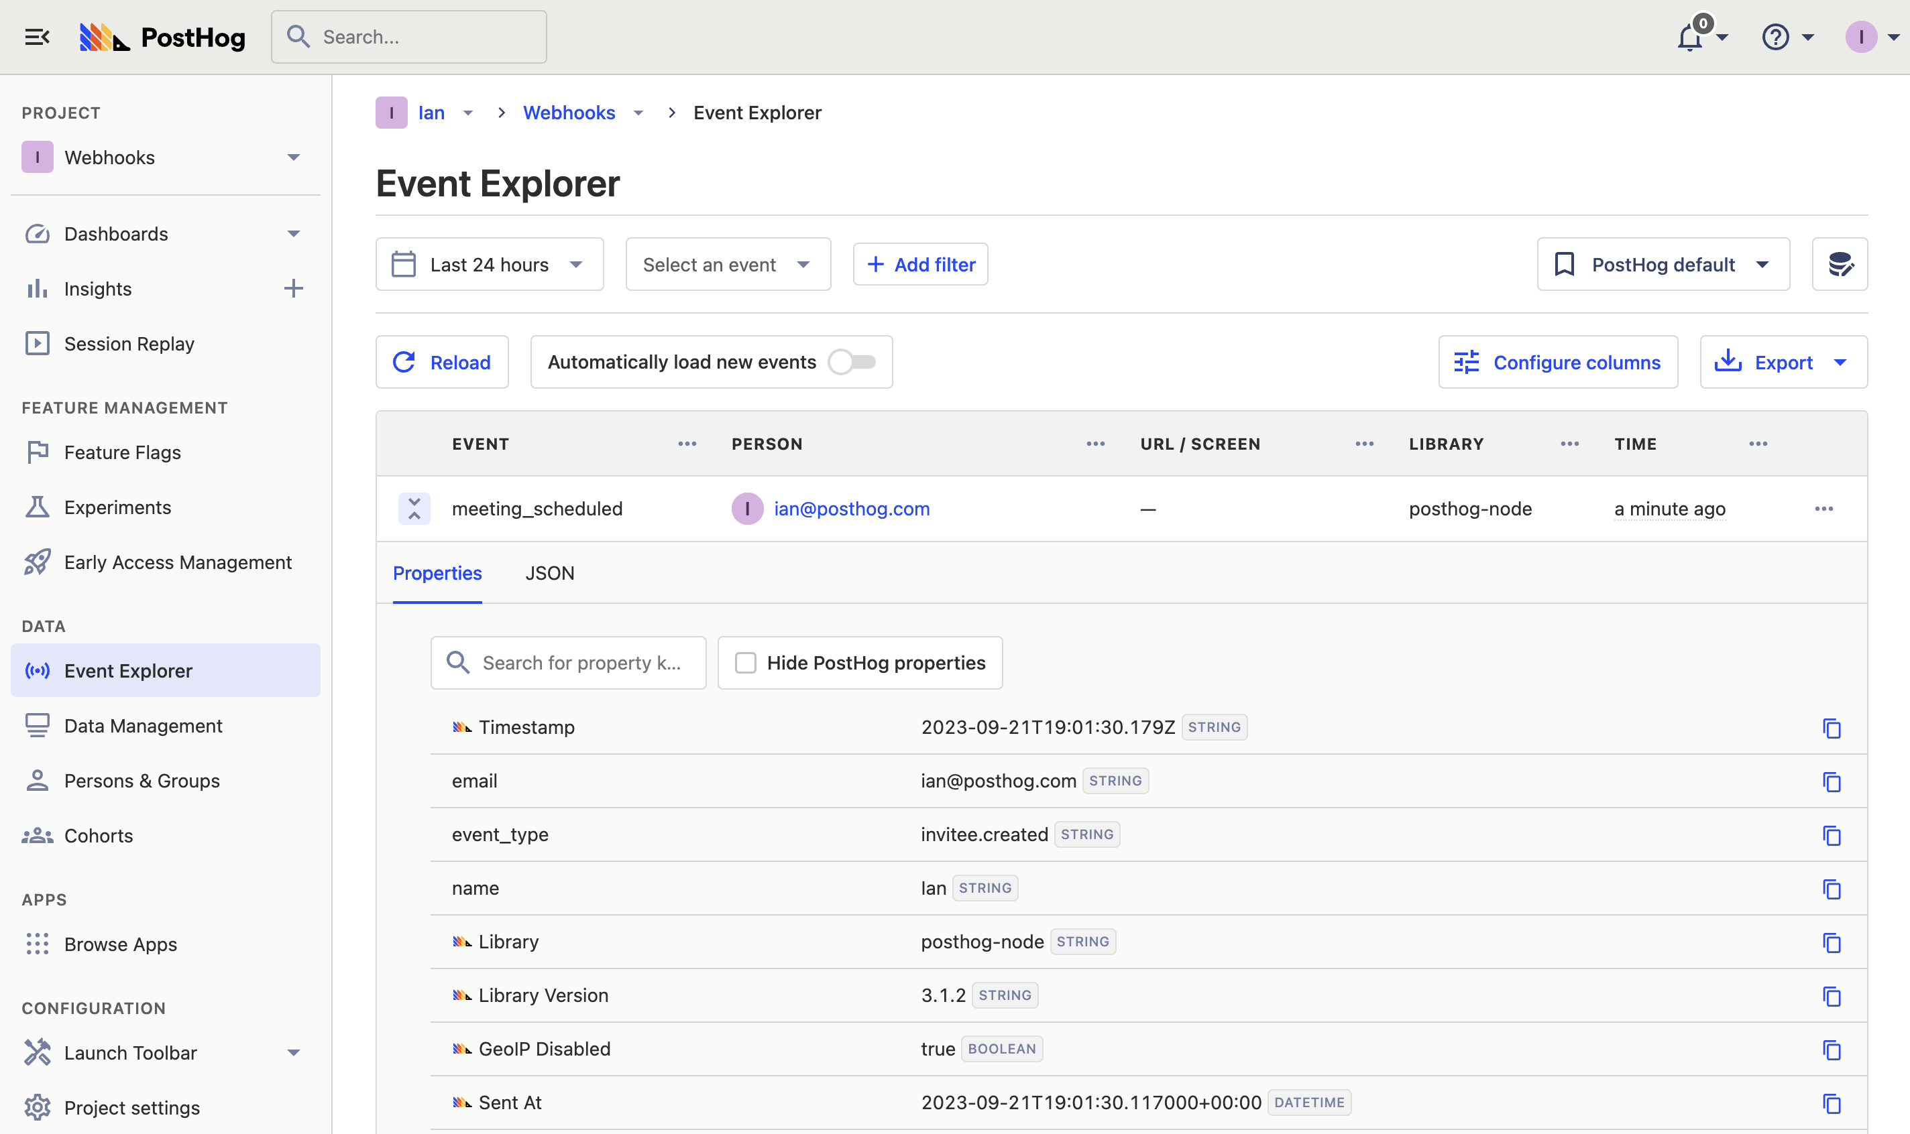The height and width of the screenshot is (1134, 1910).
Task: Open URL / SCREEN column options menu
Action: tap(1365, 444)
